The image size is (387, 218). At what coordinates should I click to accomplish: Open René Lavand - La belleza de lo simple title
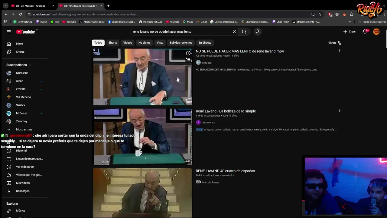(226, 111)
